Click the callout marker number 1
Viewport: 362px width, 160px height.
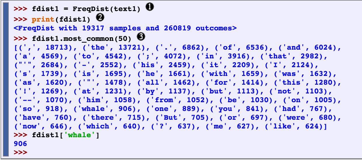click(149, 8)
